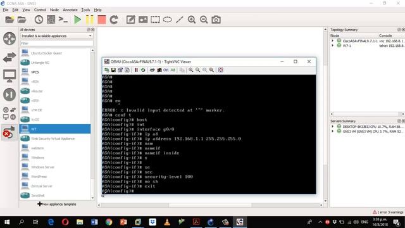Open Opera browser from taskbar
Screen dimensions: 405x228
tap(65, 222)
